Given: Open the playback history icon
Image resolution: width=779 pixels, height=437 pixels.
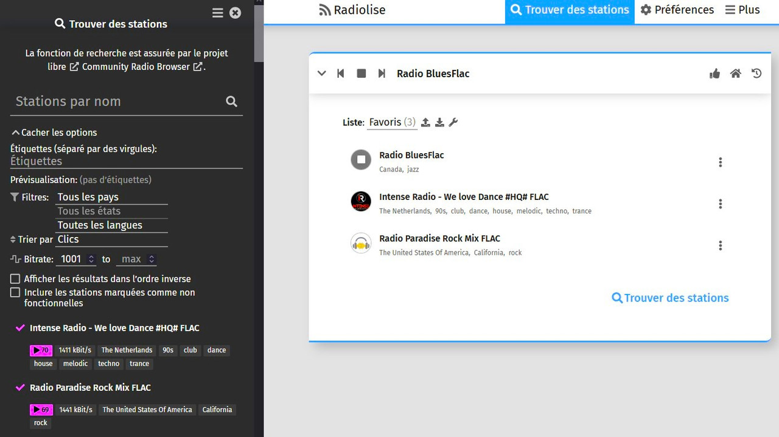Looking at the screenshot, I should coord(756,74).
